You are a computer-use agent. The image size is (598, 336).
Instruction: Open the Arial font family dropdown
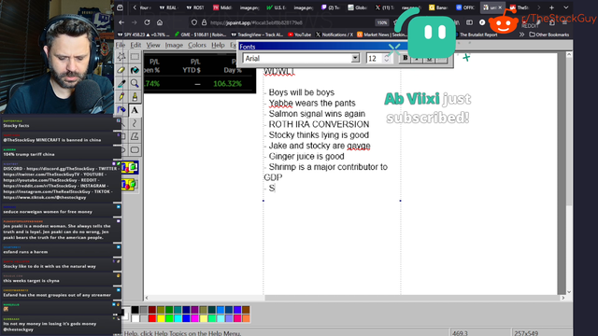[x=355, y=58]
